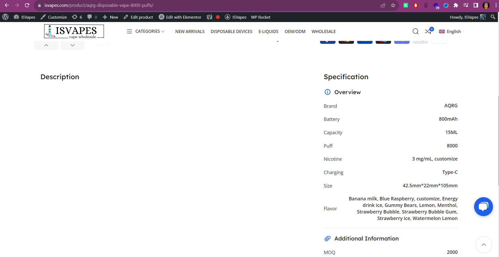Select the 15ML capacity value
The image size is (499, 257).
pos(451,132)
